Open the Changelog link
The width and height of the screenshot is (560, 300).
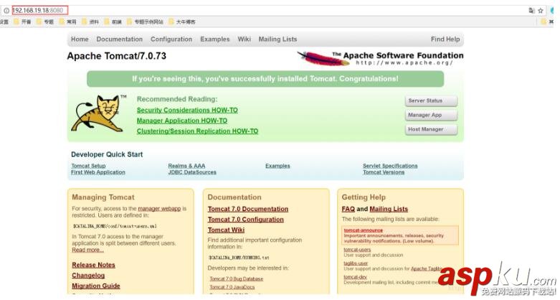click(x=88, y=276)
